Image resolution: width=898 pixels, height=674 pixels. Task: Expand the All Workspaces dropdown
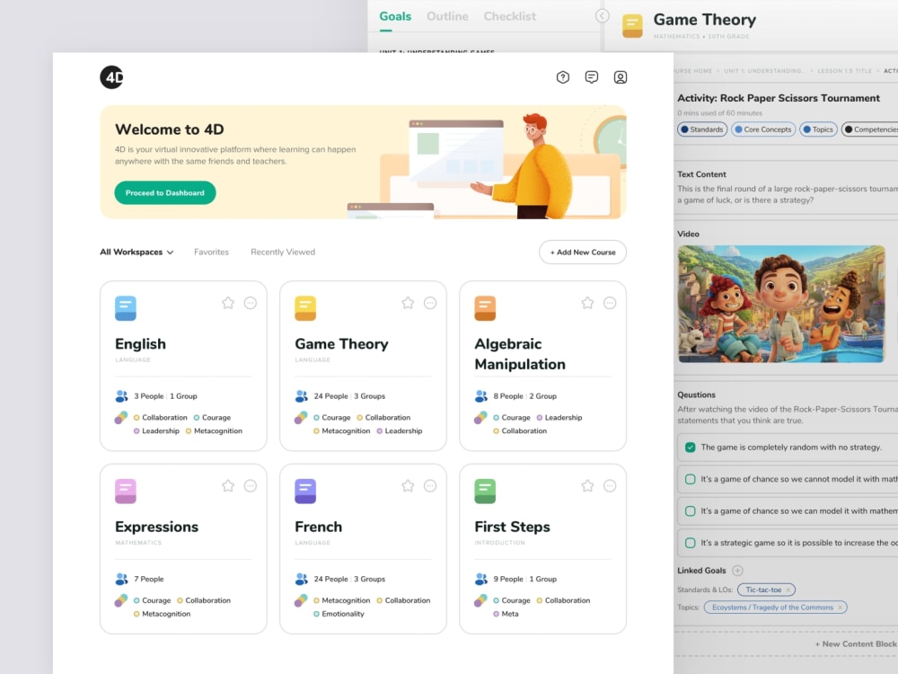136,253
